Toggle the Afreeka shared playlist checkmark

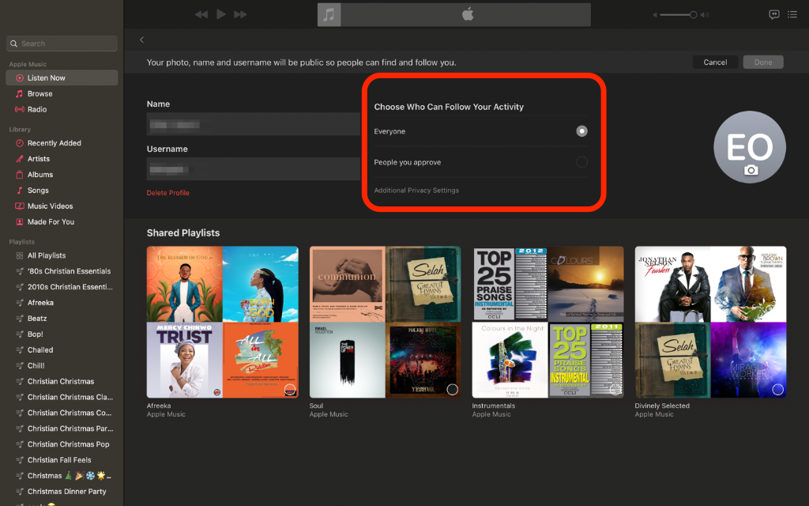tap(290, 389)
